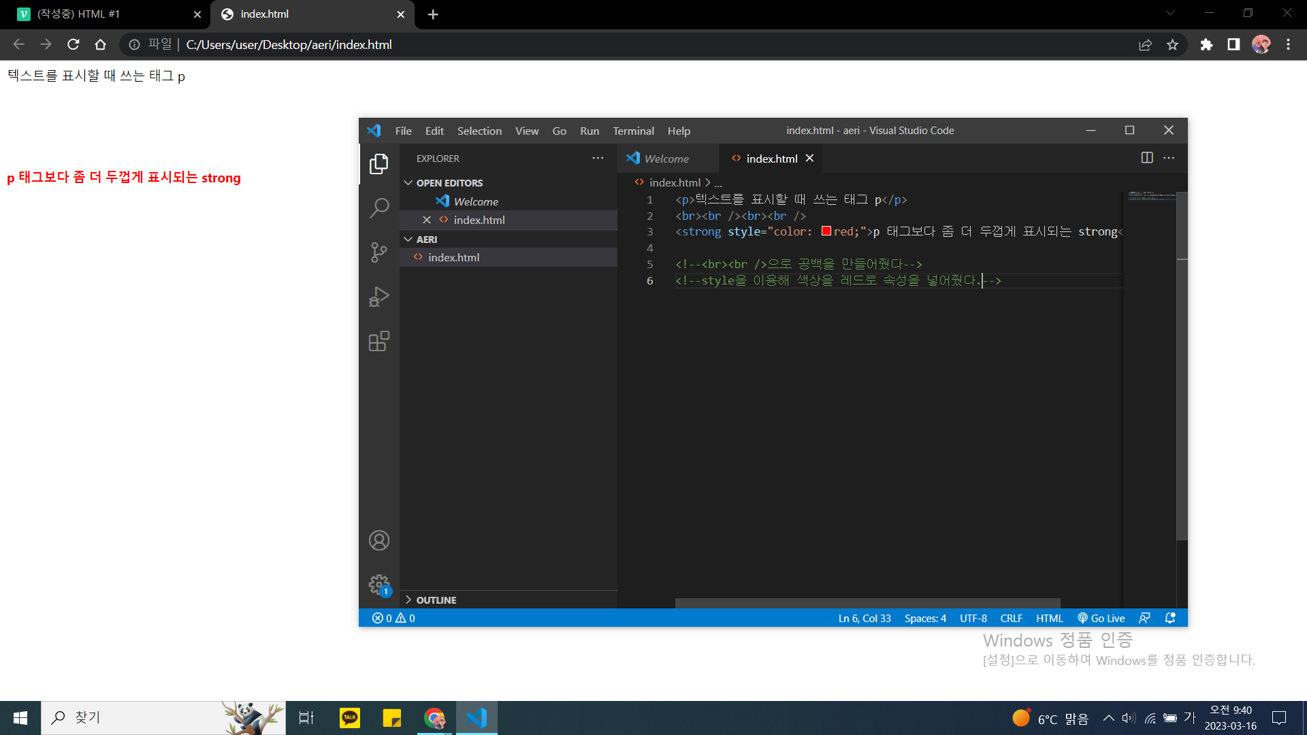Click the CRLF line ending button
The width and height of the screenshot is (1307, 735).
(1011, 618)
